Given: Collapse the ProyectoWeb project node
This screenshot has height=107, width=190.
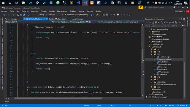Looking at the screenshot, I should (x=147, y=37).
